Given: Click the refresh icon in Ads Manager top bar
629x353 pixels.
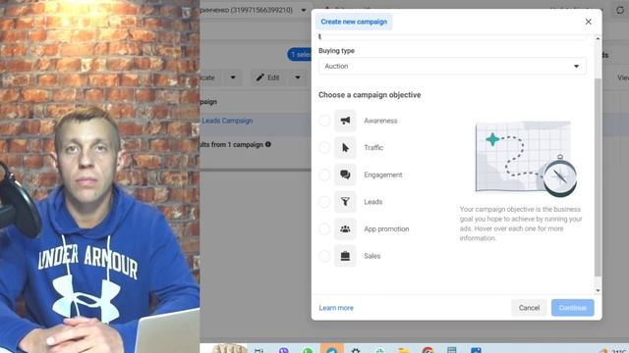Looking at the screenshot, I should (620, 10).
